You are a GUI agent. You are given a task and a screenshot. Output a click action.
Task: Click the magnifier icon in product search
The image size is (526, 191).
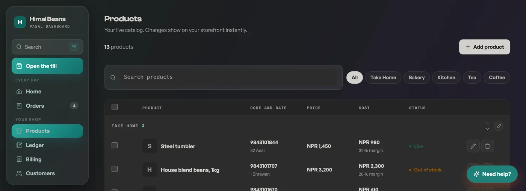coord(113,78)
